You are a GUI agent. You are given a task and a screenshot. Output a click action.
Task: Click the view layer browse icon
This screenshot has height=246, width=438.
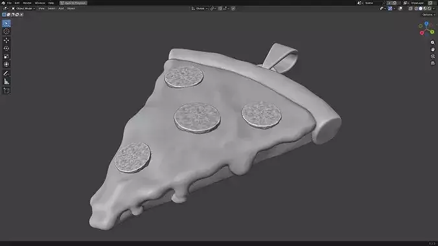coord(406,3)
